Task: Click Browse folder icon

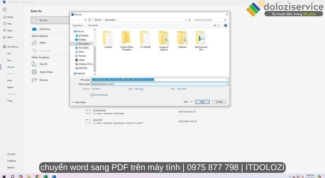Action: click(x=34, y=80)
